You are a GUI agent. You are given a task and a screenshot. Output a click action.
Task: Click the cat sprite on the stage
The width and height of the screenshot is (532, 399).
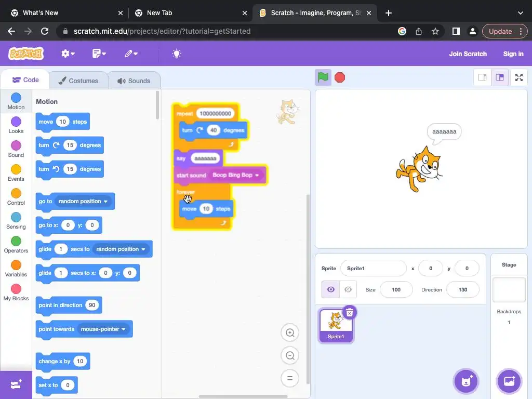click(419, 169)
